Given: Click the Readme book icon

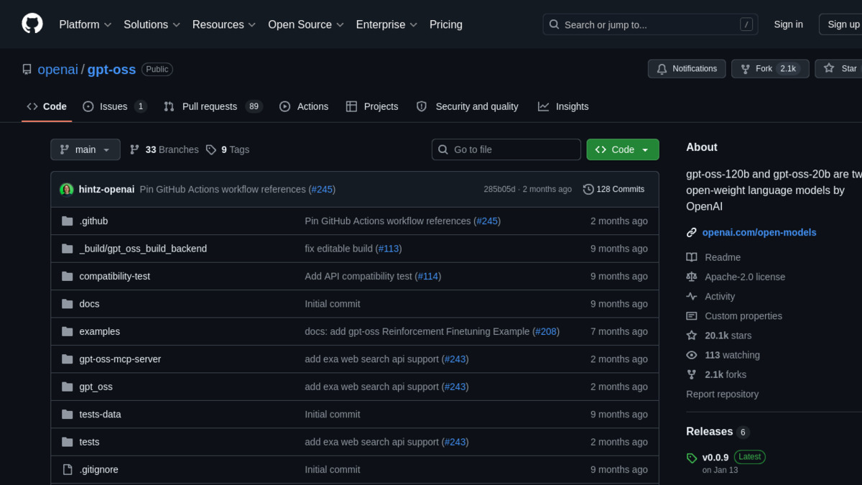Looking at the screenshot, I should click(692, 257).
